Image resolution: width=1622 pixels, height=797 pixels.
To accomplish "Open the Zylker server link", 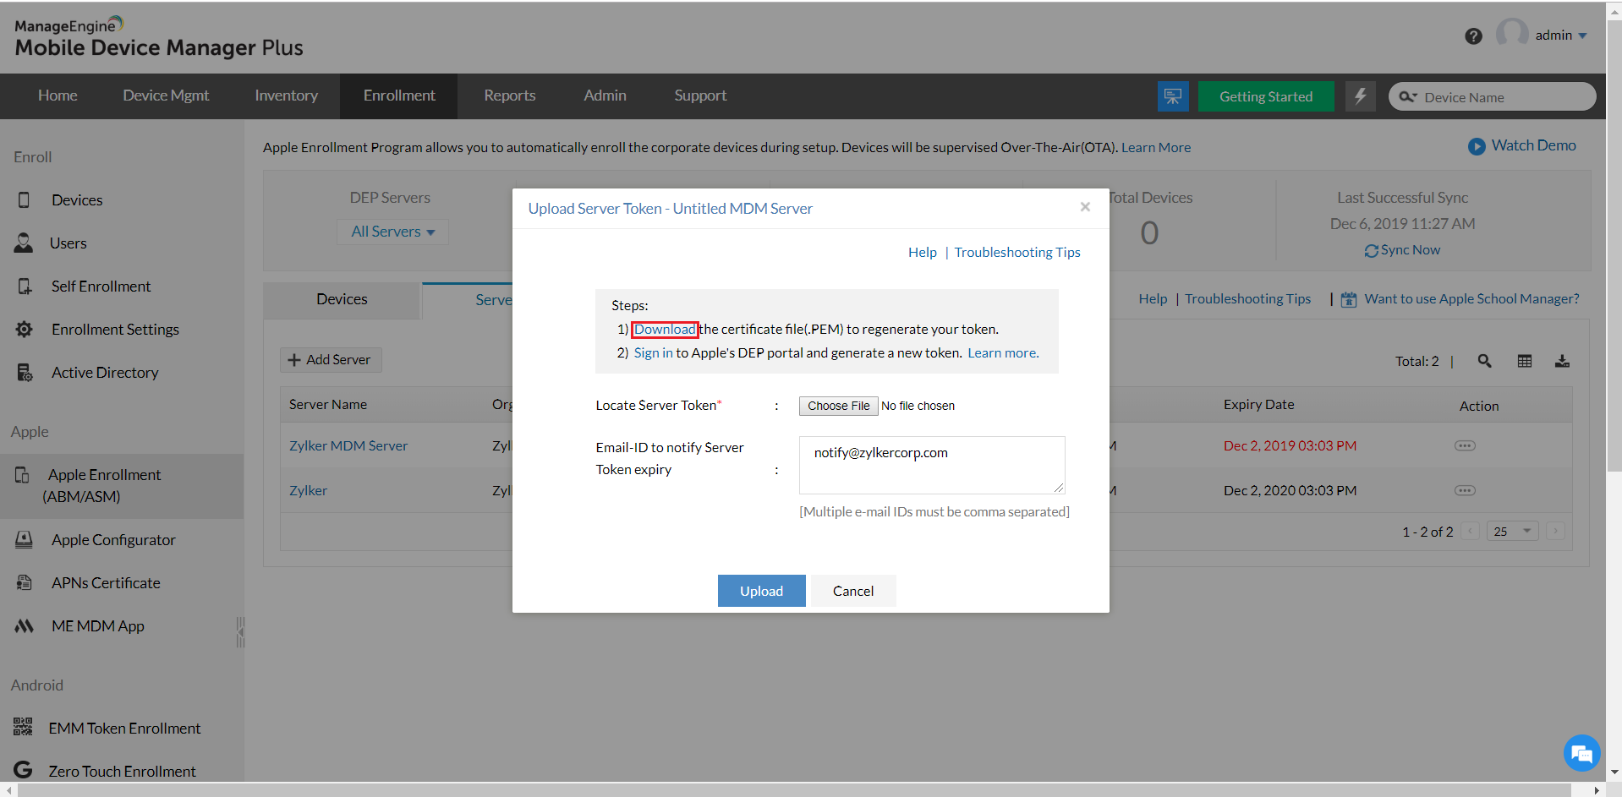I will click(x=308, y=491).
